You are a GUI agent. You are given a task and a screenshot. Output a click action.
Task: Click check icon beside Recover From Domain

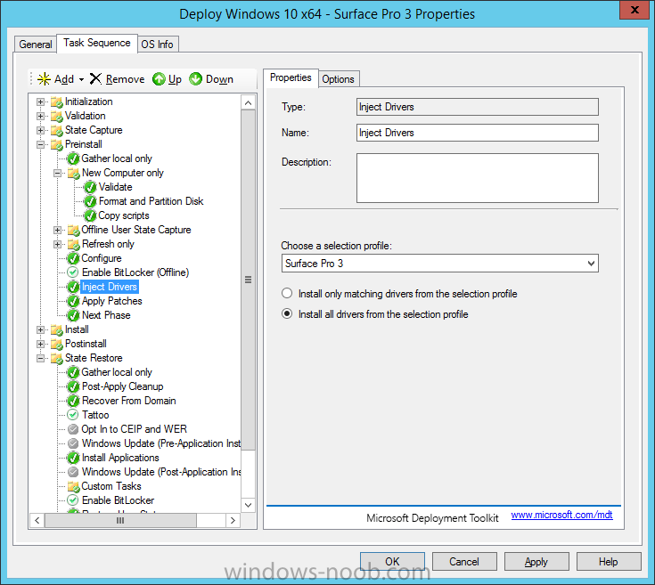click(73, 401)
